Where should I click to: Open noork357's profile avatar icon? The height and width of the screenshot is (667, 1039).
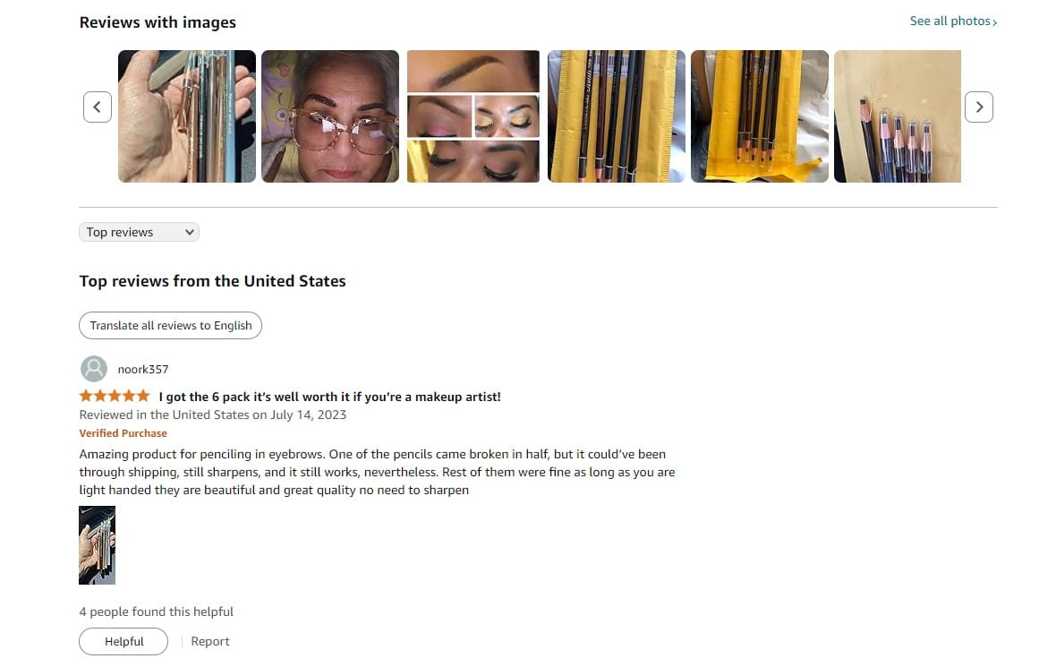[x=93, y=369]
